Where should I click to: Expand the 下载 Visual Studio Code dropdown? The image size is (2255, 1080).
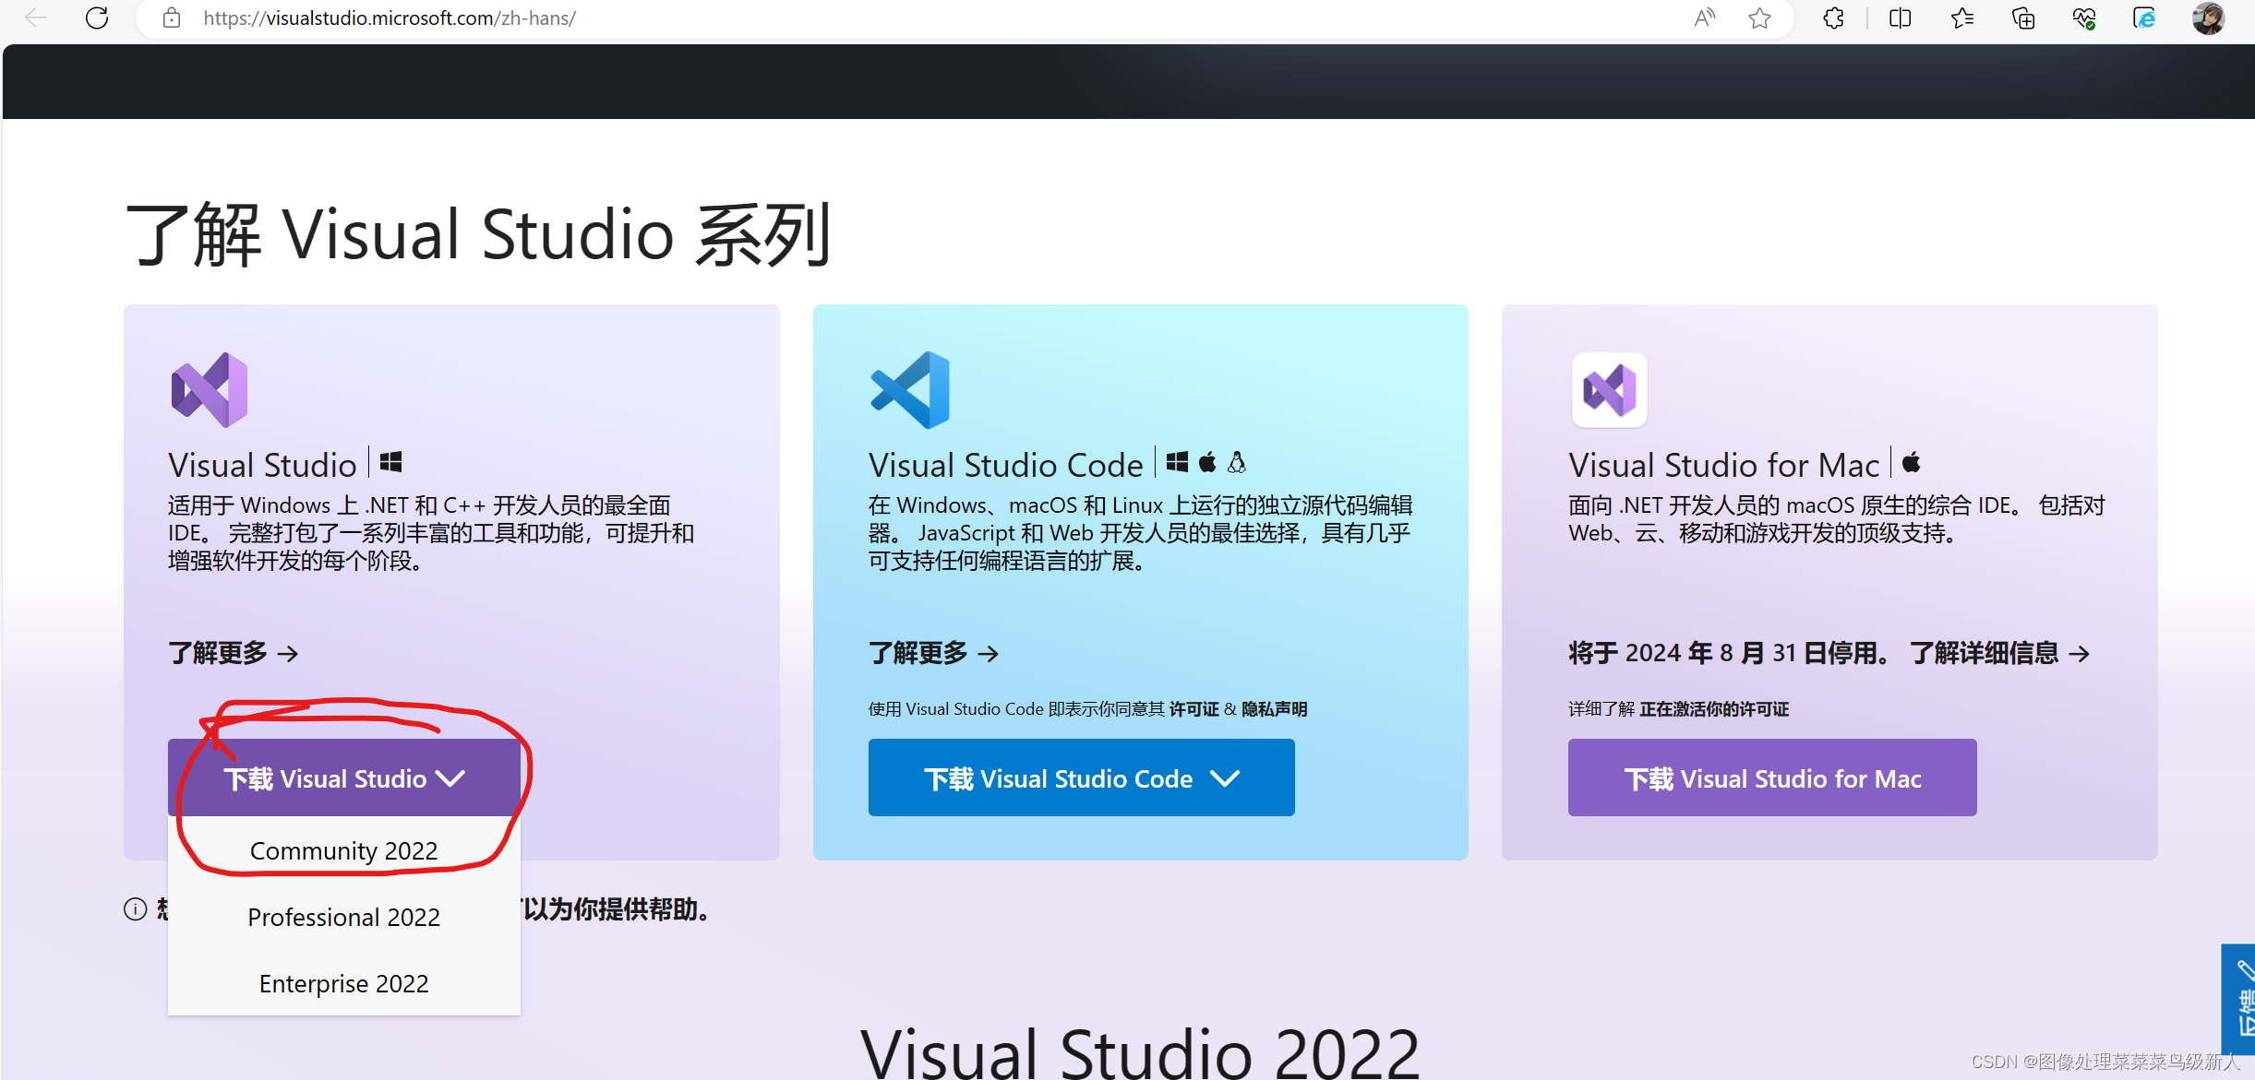pyautogui.click(x=1081, y=778)
